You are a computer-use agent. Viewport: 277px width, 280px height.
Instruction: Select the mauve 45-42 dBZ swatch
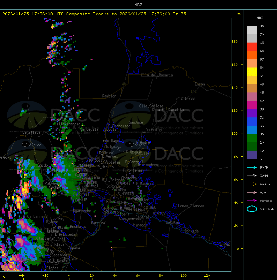252,97
